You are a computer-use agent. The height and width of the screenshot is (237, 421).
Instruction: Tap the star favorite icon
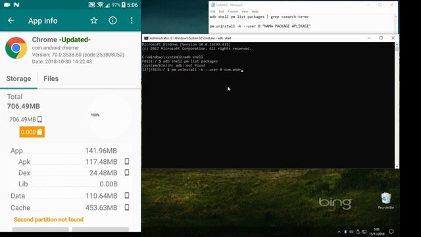tap(94, 20)
